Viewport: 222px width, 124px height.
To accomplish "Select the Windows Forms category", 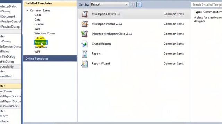I will [x=45, y=33].
